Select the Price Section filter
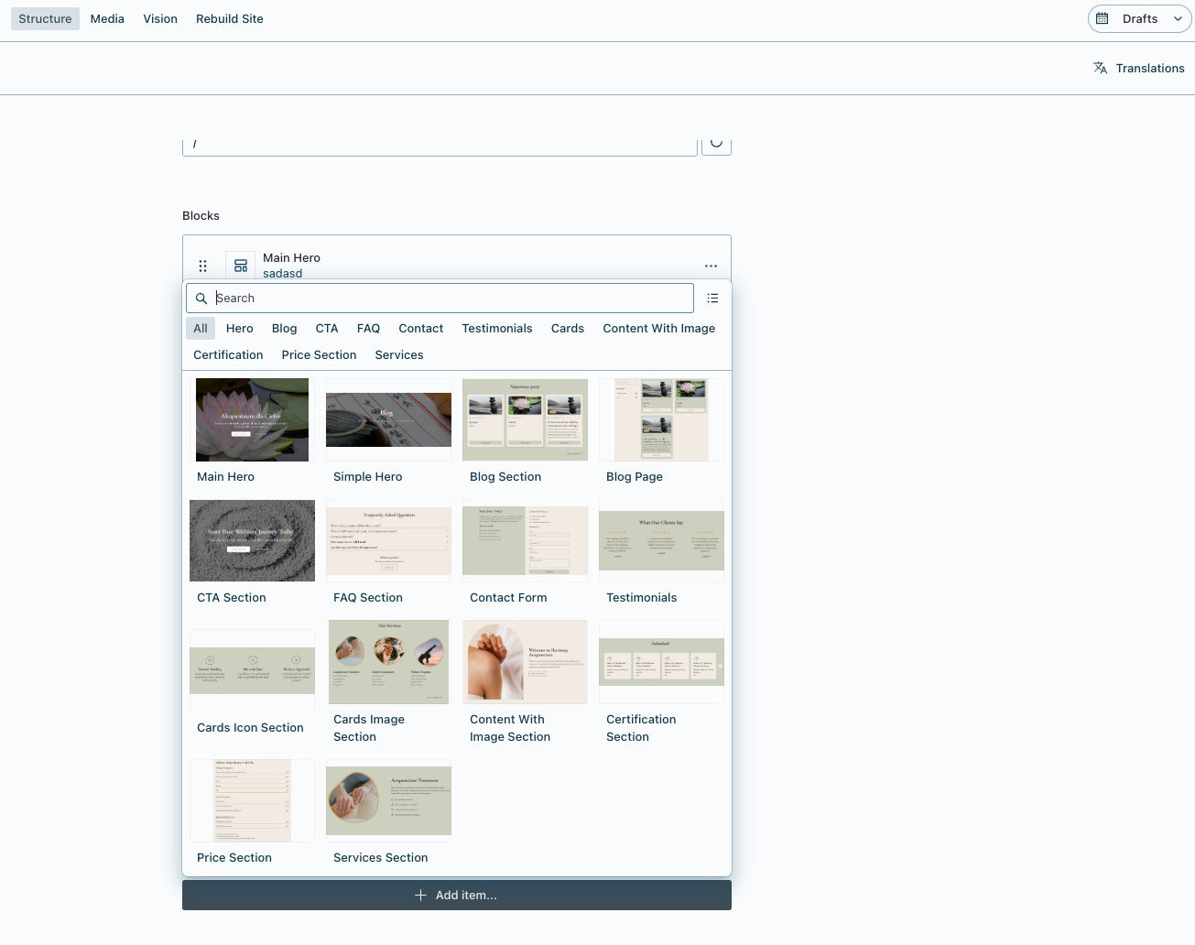 (x=319, y=355)
